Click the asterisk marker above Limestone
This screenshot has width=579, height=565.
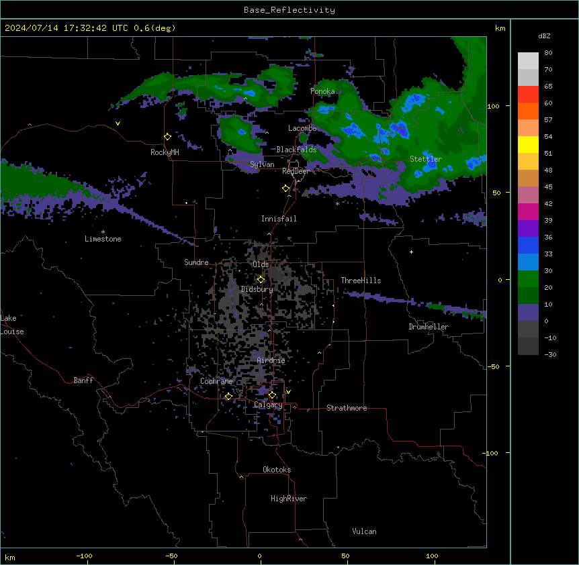(x=103, y=232)
